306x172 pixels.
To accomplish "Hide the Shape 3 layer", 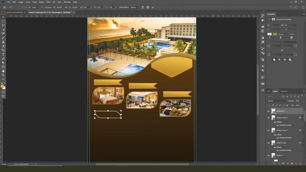I will pos(268,156).
